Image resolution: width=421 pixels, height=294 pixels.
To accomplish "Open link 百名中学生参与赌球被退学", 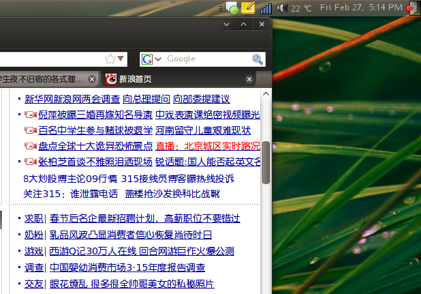I will (x=95, y=130).
